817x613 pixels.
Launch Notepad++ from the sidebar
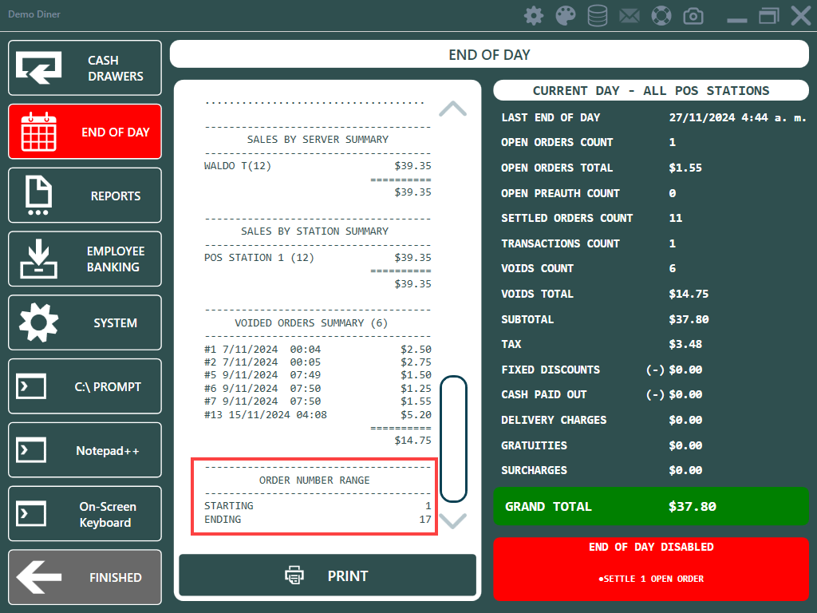coord(85,451)
